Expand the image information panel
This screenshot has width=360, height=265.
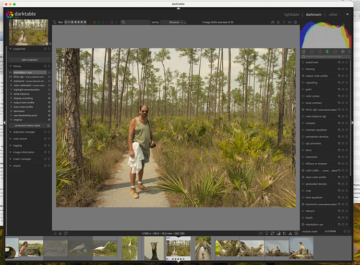pos(10,152)
